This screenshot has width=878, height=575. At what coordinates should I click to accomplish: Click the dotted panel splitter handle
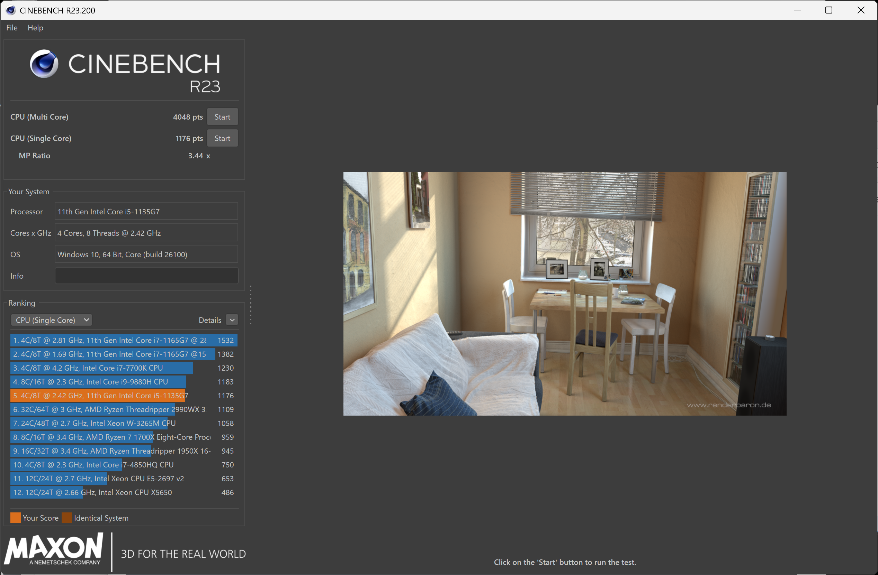(251, 305)
